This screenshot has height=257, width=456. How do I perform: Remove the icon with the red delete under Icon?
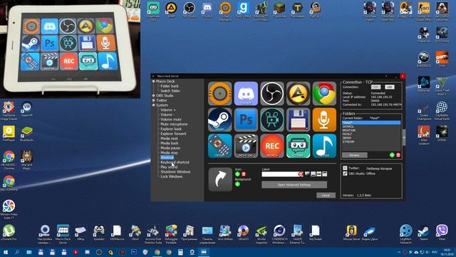coord(244,174)
